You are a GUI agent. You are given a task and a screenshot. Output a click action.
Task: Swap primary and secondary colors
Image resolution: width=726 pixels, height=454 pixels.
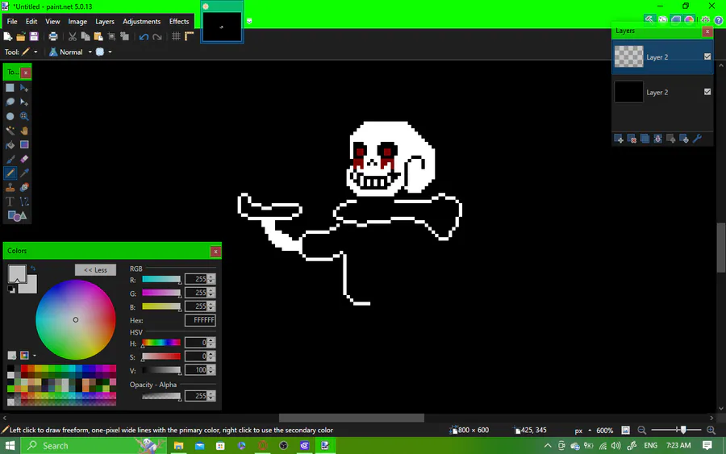click(33, 268)
